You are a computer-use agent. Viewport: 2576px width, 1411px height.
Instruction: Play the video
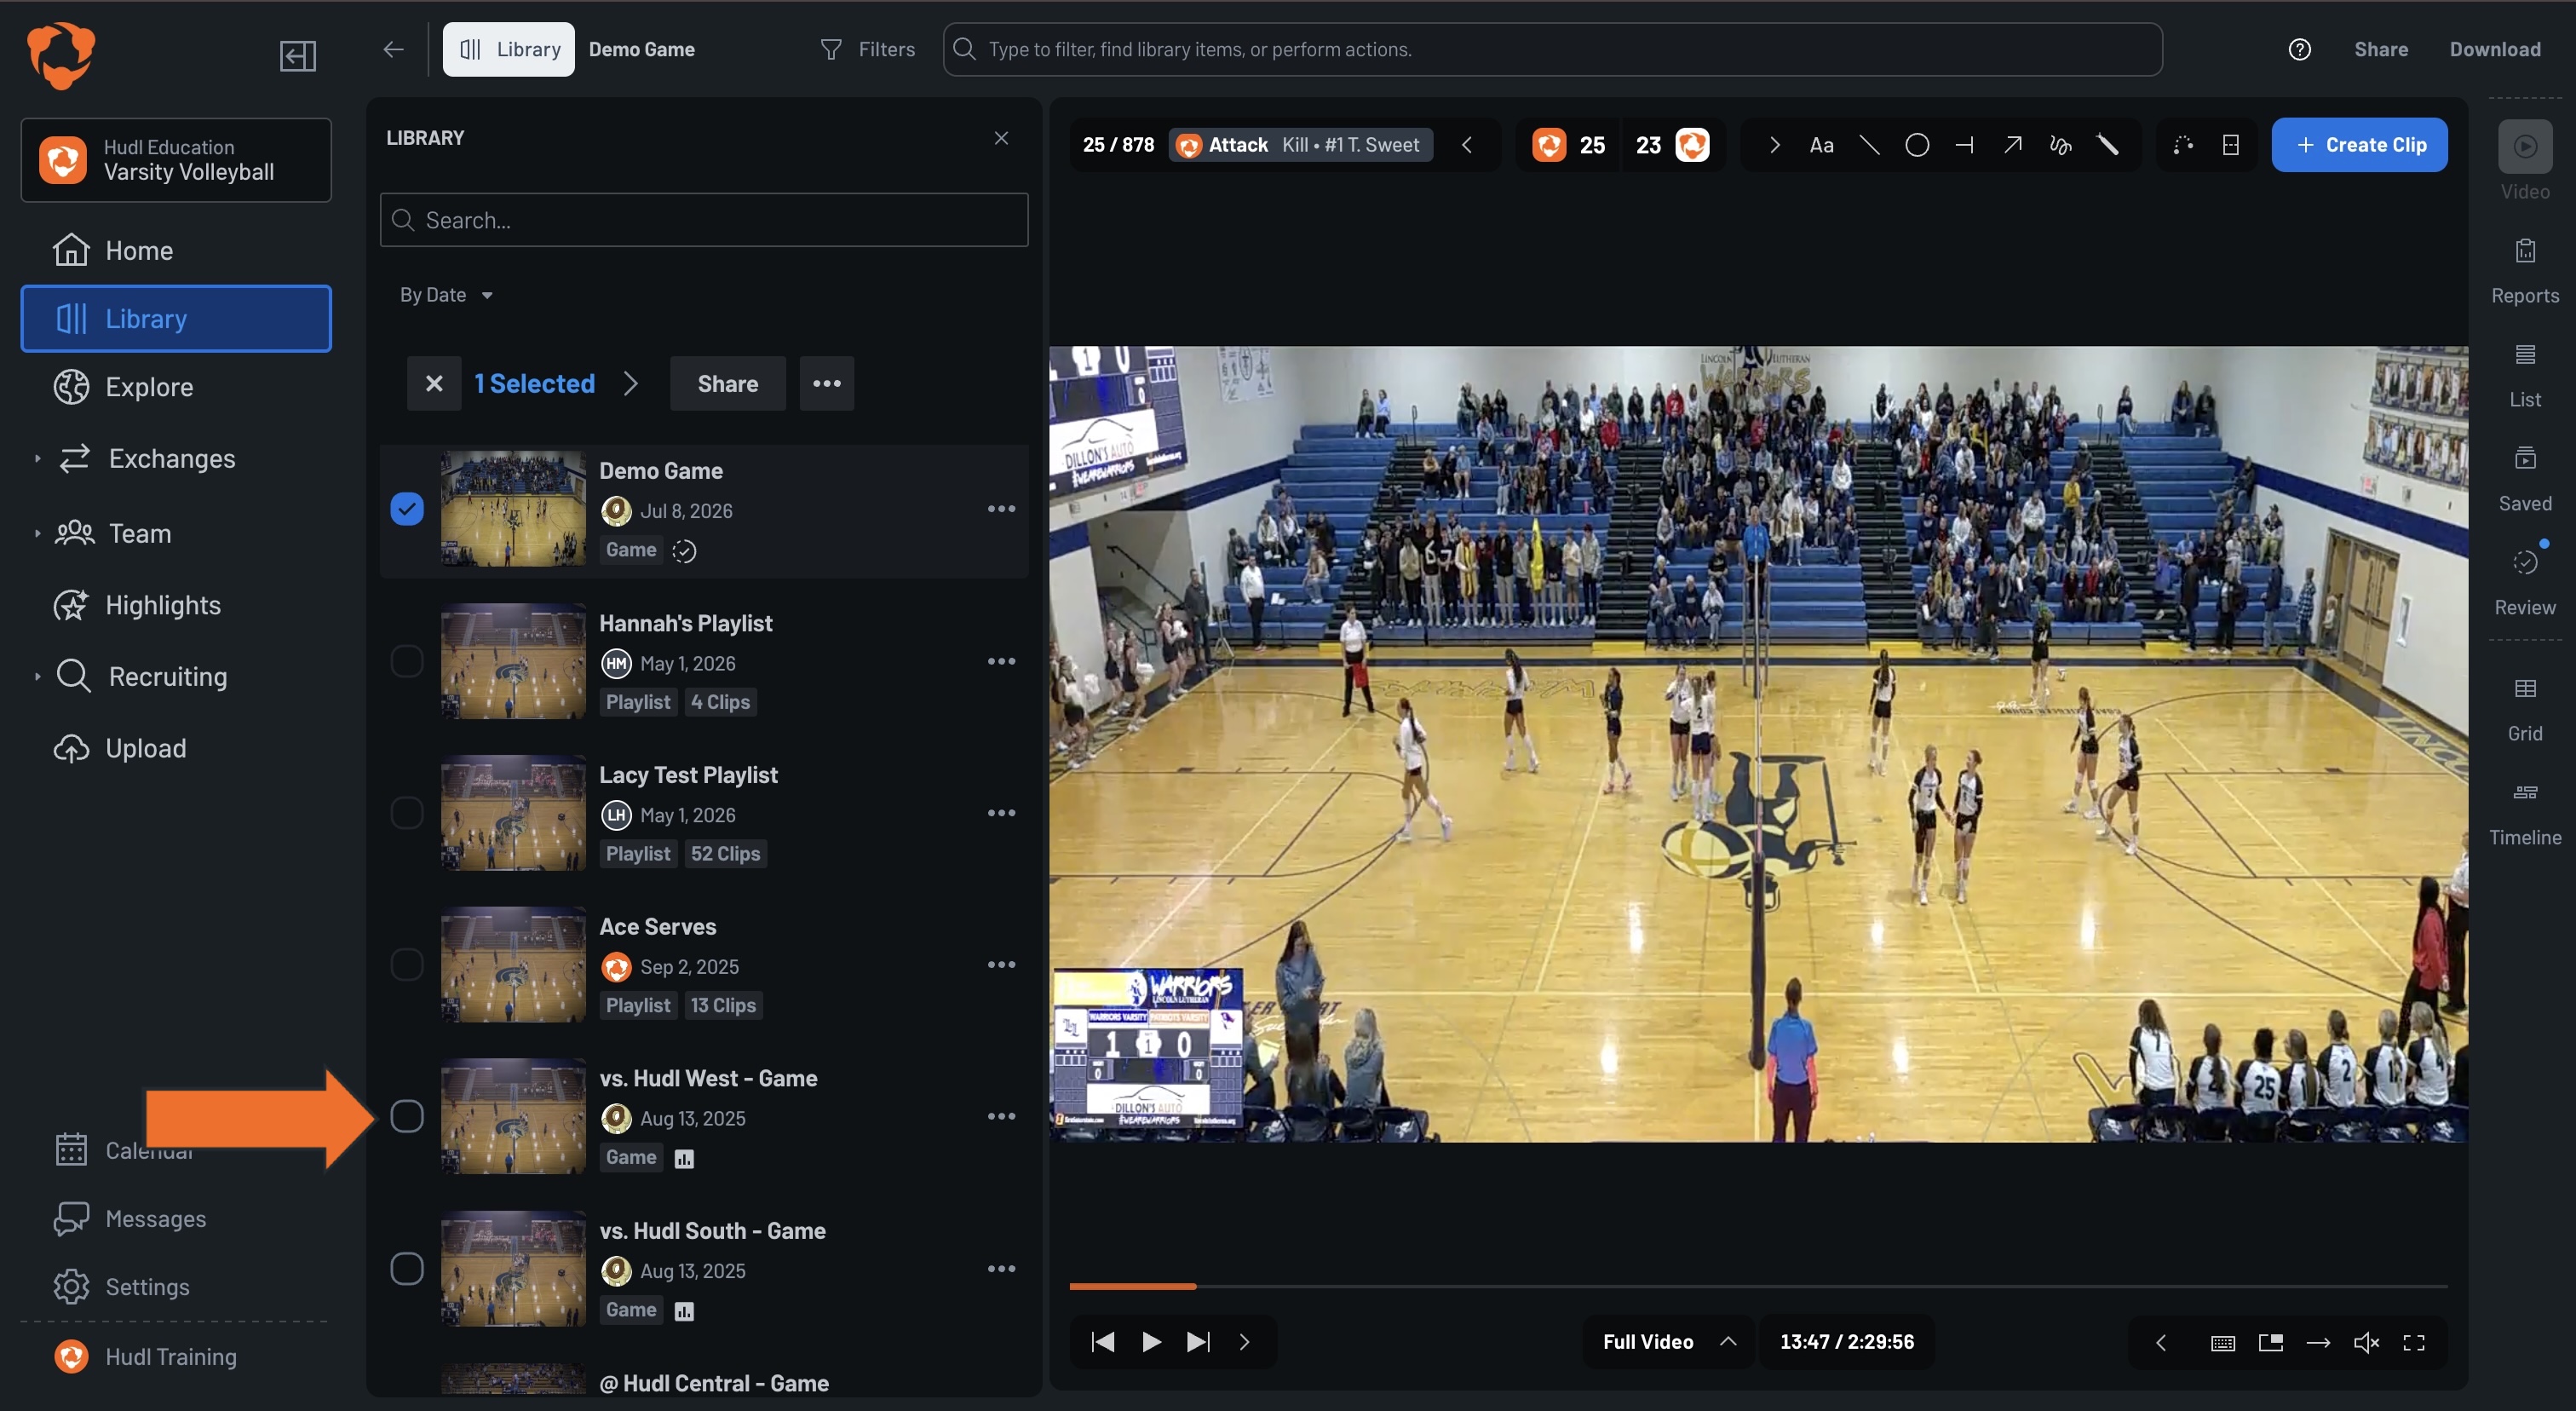pyautogui.click(x=1151, y=1342)
